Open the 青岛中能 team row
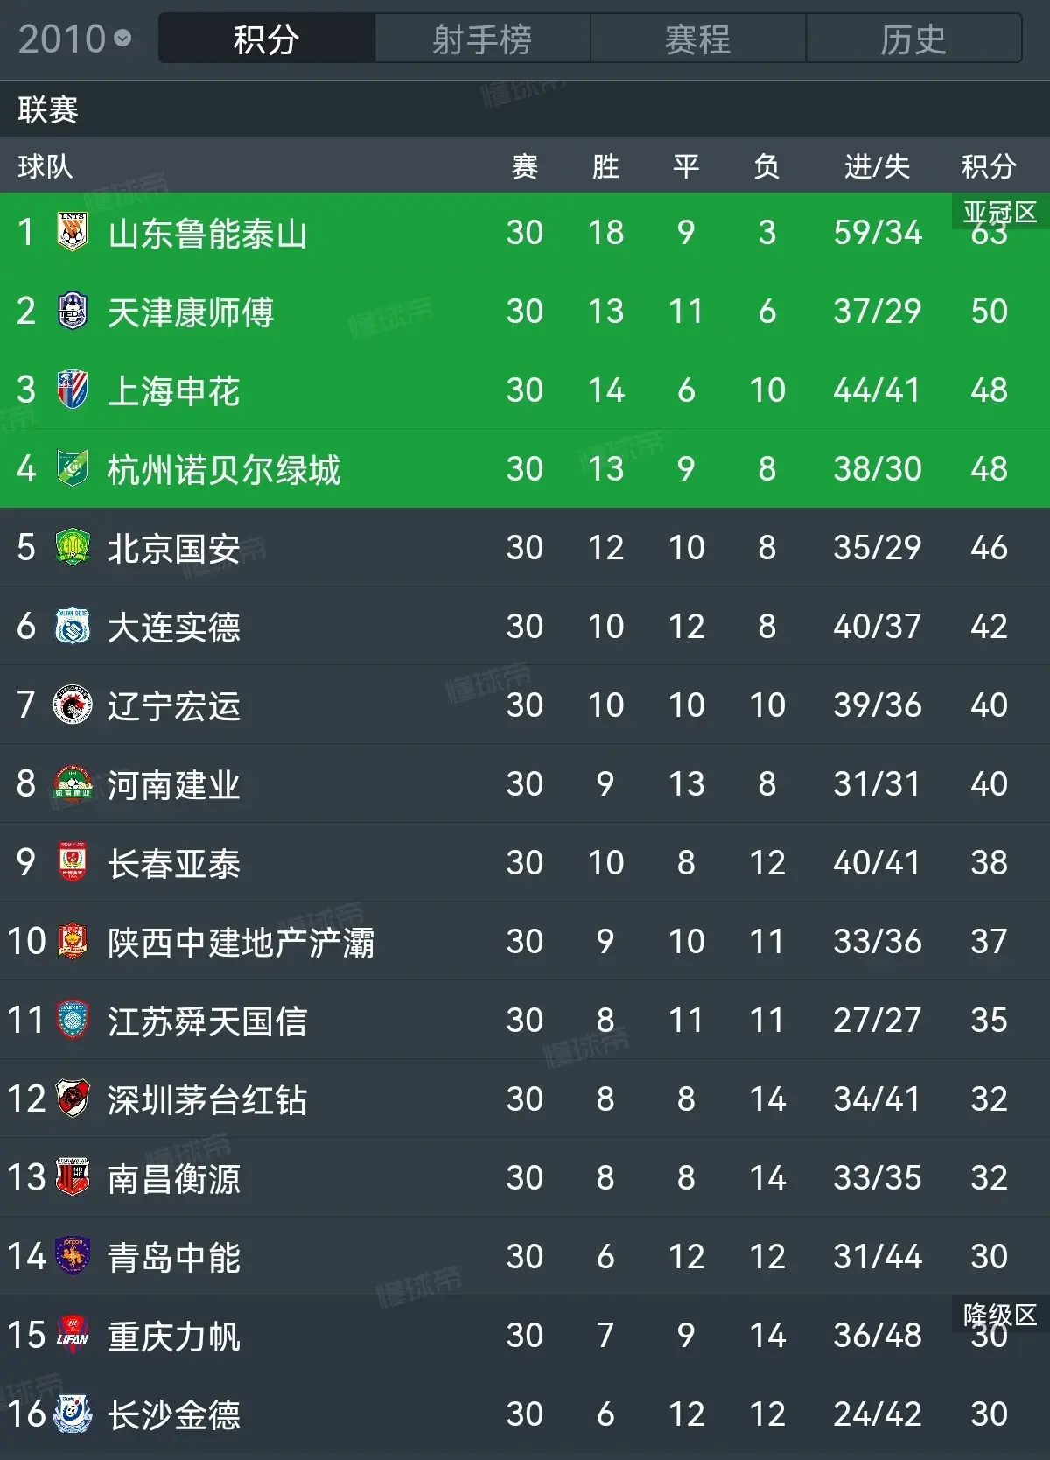Image resolution: width=1050 pixels, height=1460 pixels. coord(525,1256)
